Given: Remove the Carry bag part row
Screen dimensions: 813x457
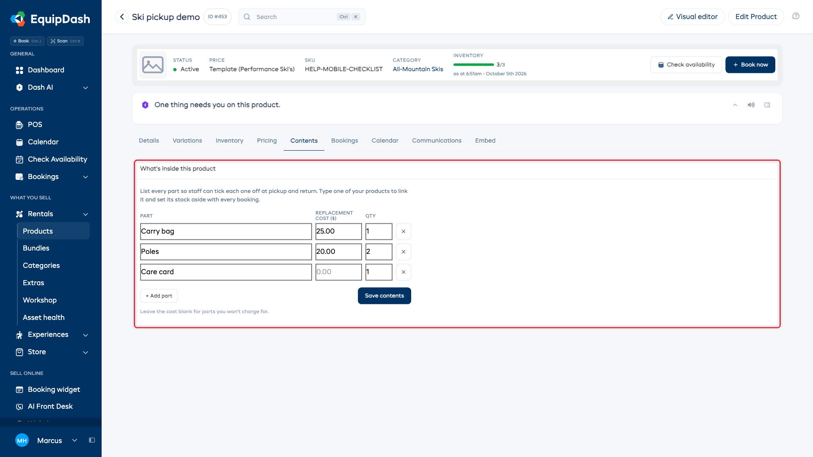Looking at the screenshot, I should 403,231.
